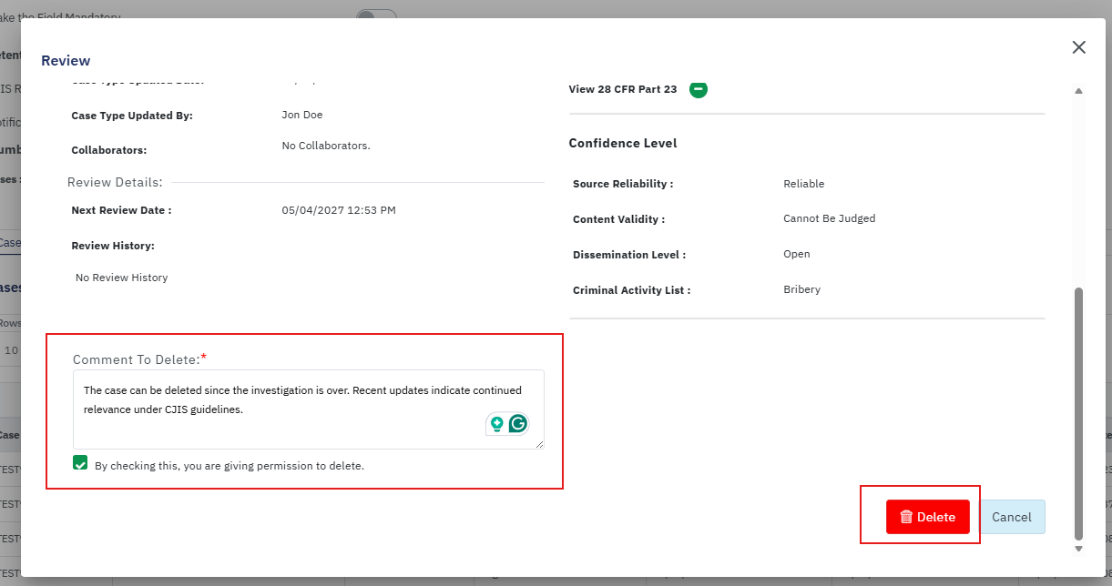Toggle the Make the Field Mandatory switch

375,15
